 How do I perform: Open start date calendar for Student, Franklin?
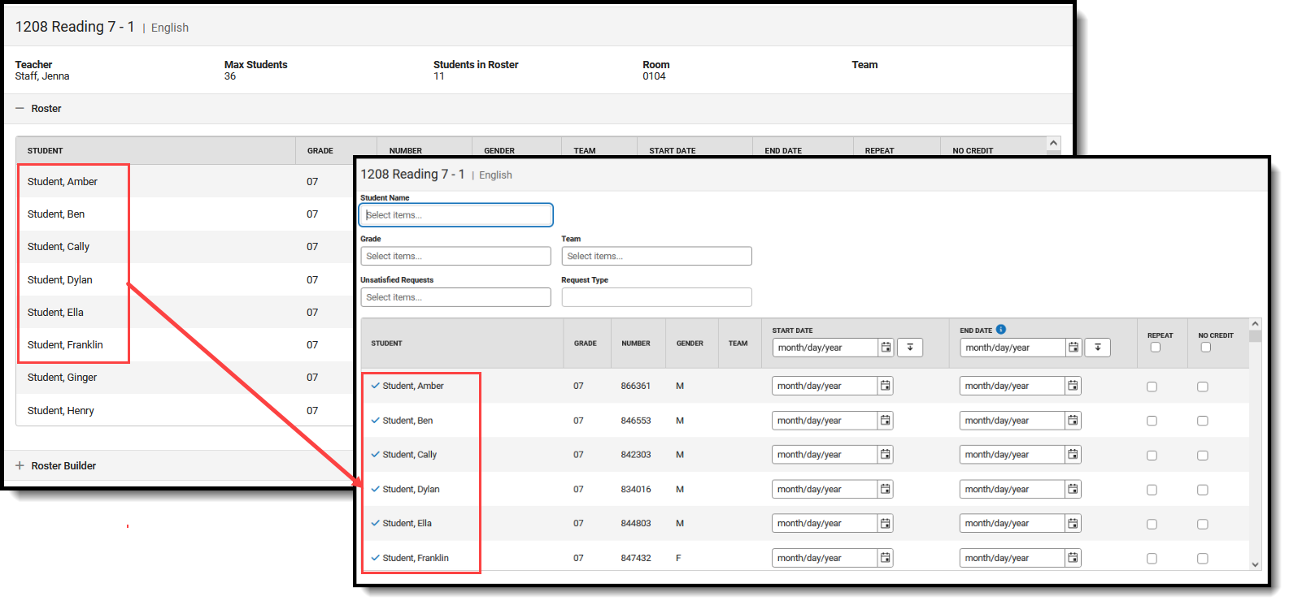tap(886, 558)
